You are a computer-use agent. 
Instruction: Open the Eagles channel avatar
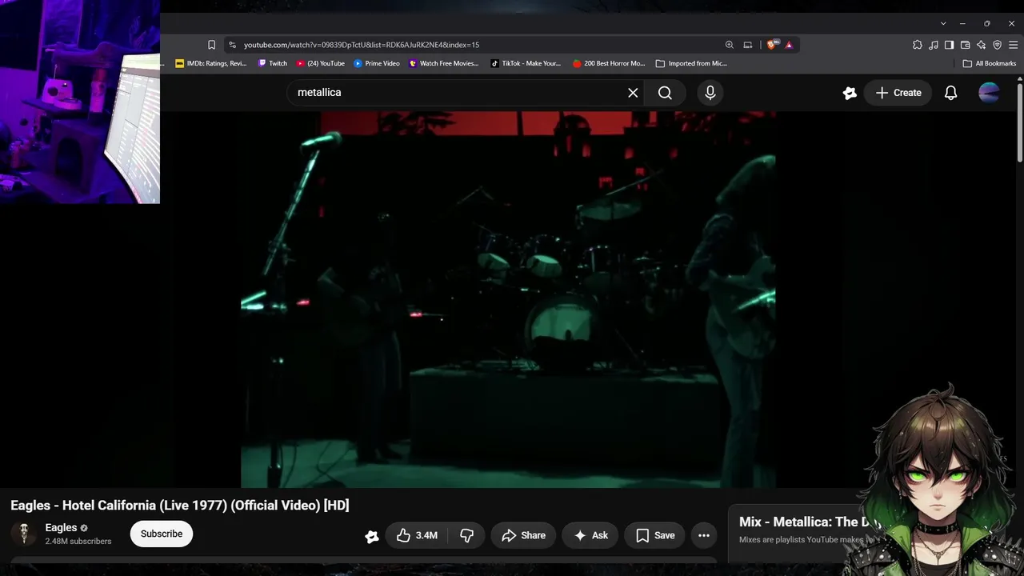tap(24, 534)
